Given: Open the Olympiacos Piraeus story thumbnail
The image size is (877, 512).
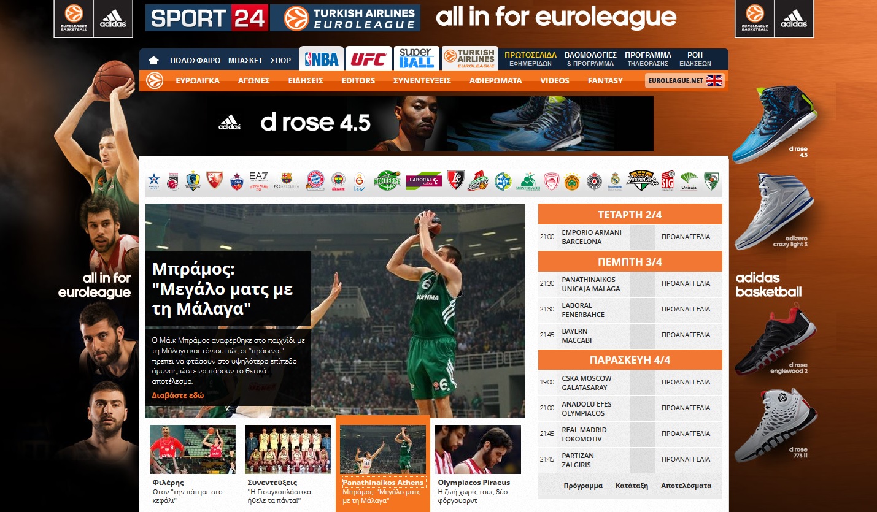Looking at the screenshot, I should click(x=478, y=449).
